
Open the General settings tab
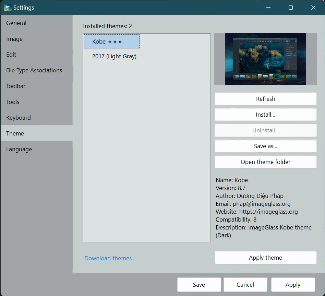(x=36, y=23)
